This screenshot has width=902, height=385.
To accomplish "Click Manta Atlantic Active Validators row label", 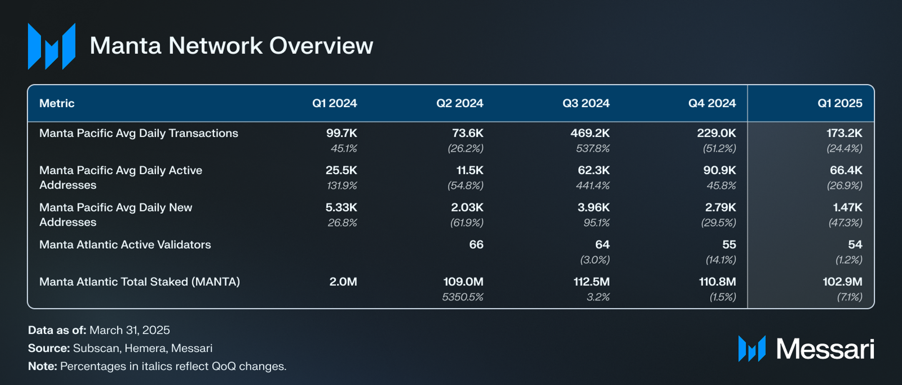I will (125, 245).
